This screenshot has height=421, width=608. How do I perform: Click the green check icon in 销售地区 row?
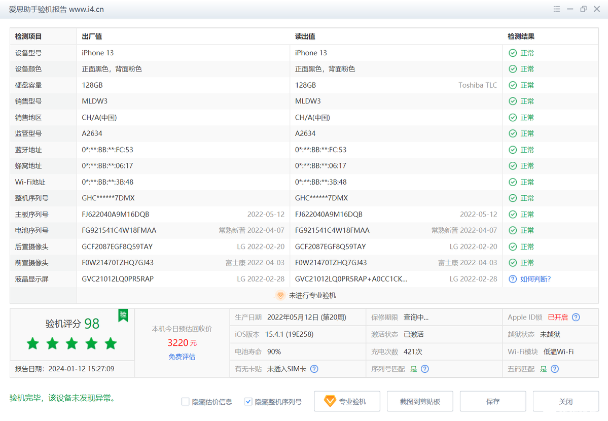pos(513,118)
